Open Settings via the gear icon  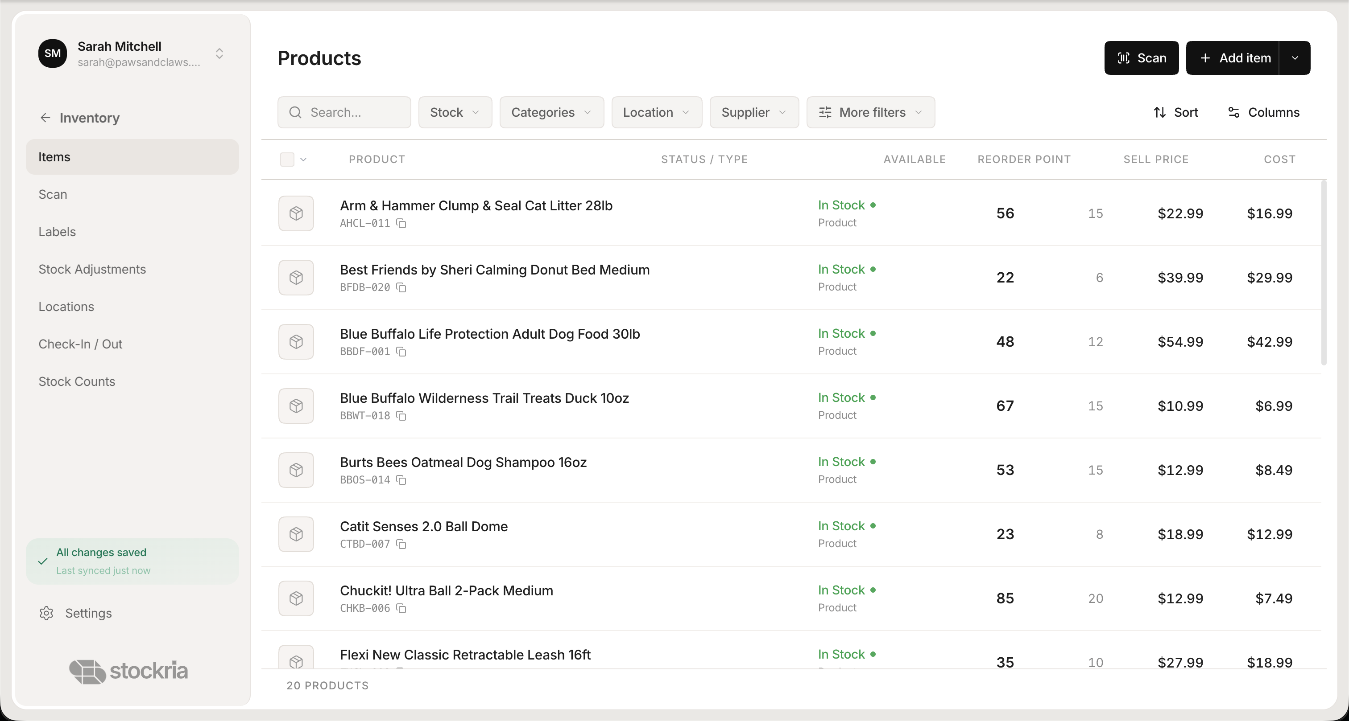tap(46, 613)
